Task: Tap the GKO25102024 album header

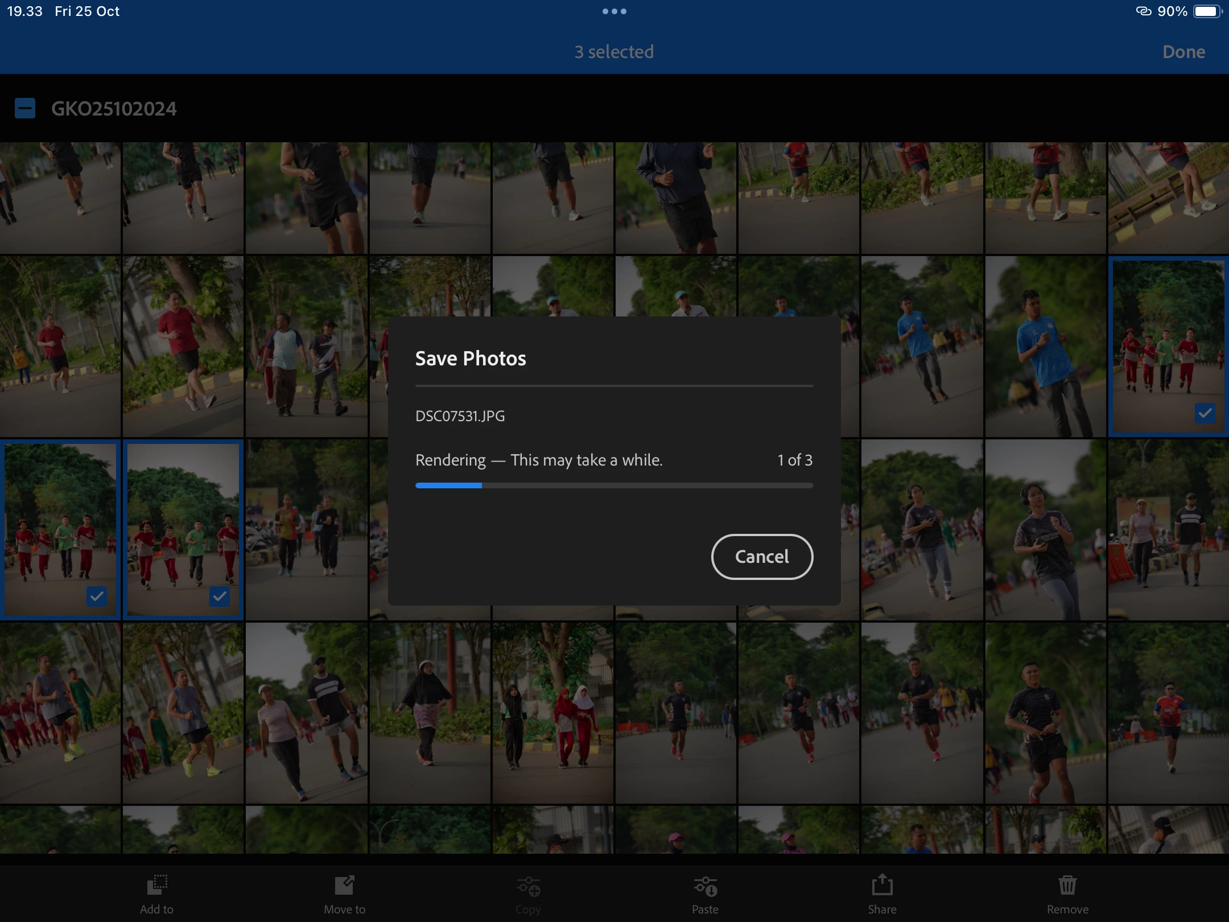Action: point(114,108)
